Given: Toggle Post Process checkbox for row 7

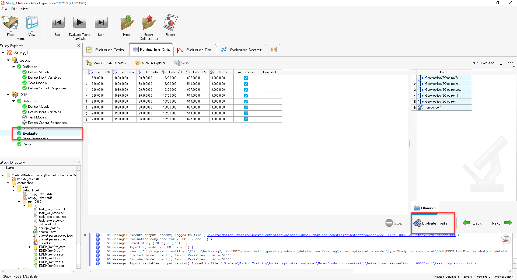Looking at the screenshot, I should [246, 113].
